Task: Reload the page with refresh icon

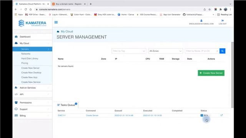Action: [x=26, y=9]
